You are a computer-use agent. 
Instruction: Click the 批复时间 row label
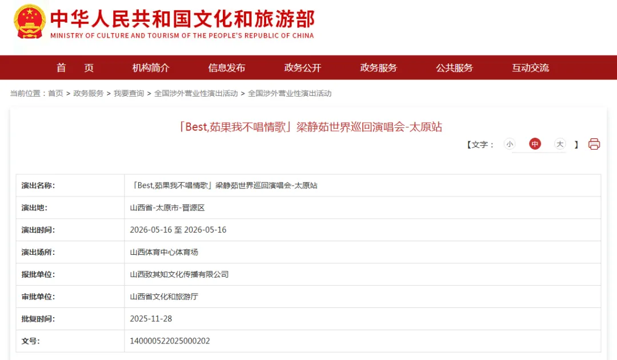[38, 319]
